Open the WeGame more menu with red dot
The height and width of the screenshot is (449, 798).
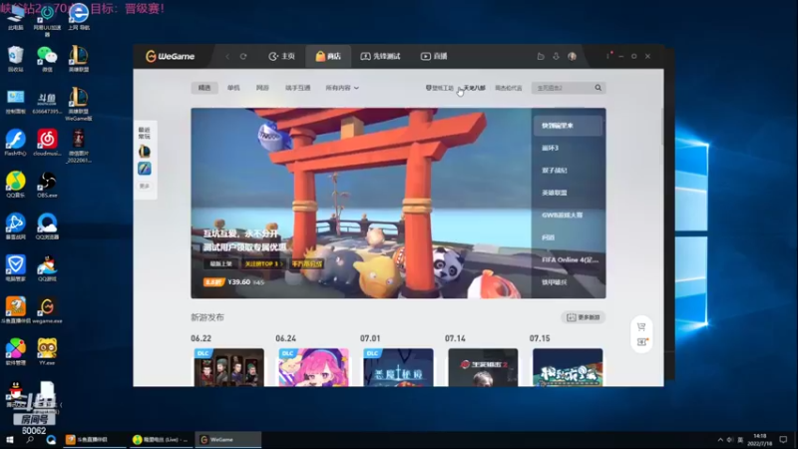[x=608, y=56]
